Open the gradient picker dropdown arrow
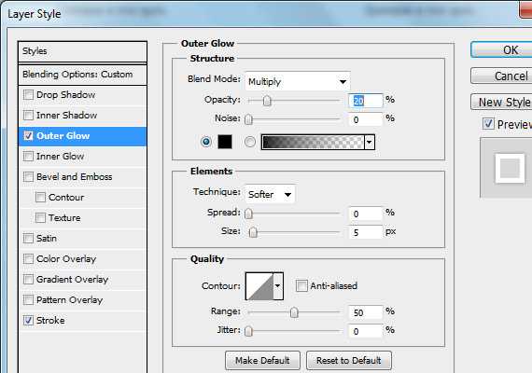 tap(370, 142)
